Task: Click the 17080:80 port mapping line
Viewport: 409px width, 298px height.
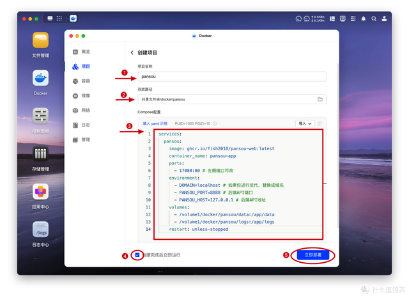Action: [203, 170]
